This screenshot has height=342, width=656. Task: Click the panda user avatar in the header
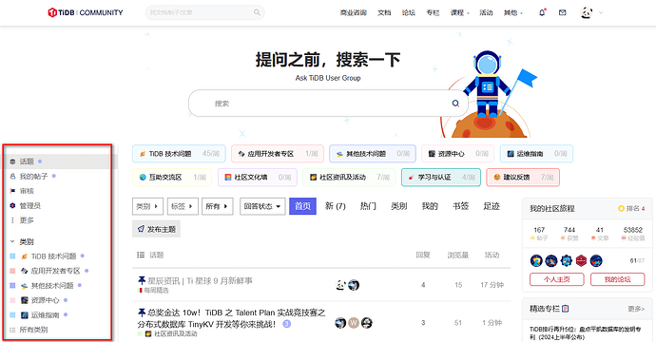[x=587, y=12]
